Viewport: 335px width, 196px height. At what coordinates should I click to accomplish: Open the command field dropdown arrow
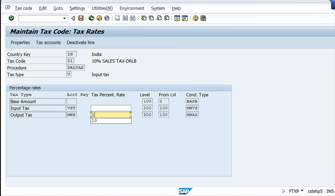pyautogui.click(x=64, y=18)
